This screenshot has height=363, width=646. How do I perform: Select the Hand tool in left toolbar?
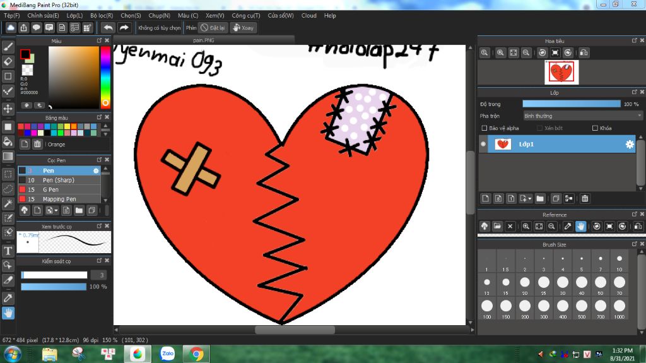point(8,313)
